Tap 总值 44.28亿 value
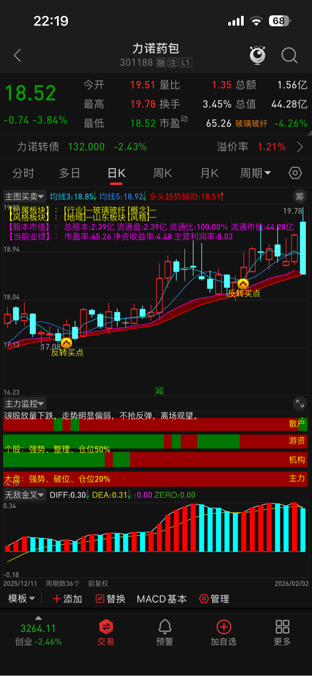The image size is (312, 676). pyautogui.click(x=289, y=104)
